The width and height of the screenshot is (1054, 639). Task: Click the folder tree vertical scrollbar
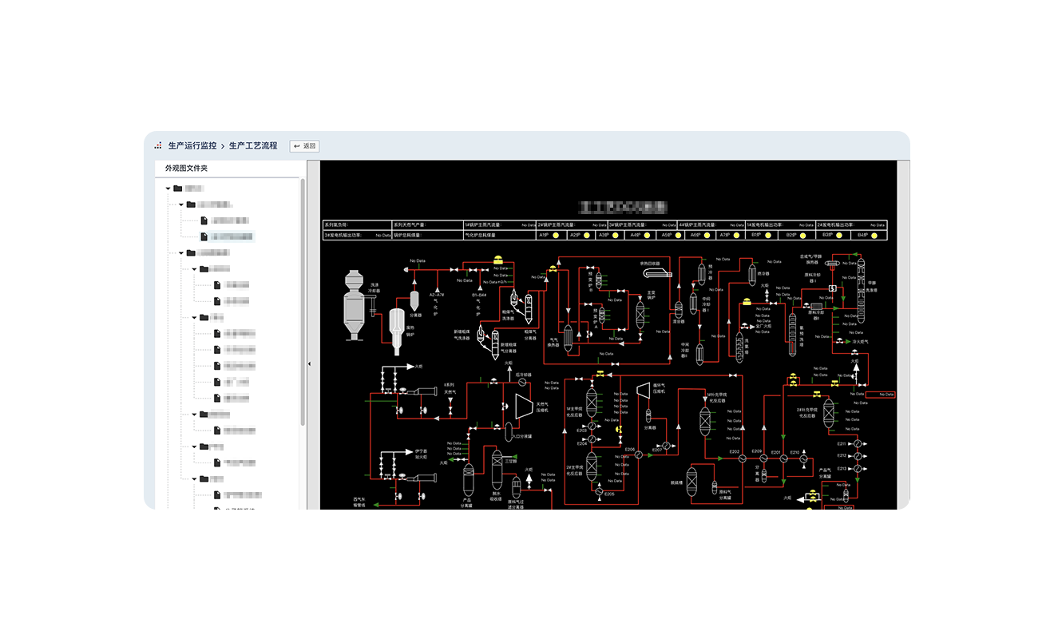click(x=303, y=304)
